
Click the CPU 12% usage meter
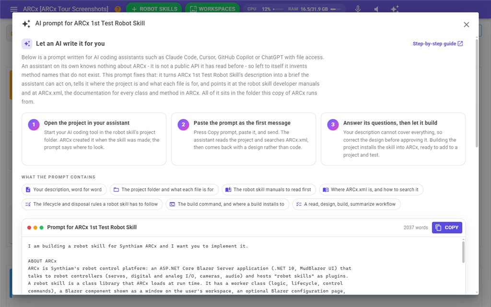coord(265,9)
